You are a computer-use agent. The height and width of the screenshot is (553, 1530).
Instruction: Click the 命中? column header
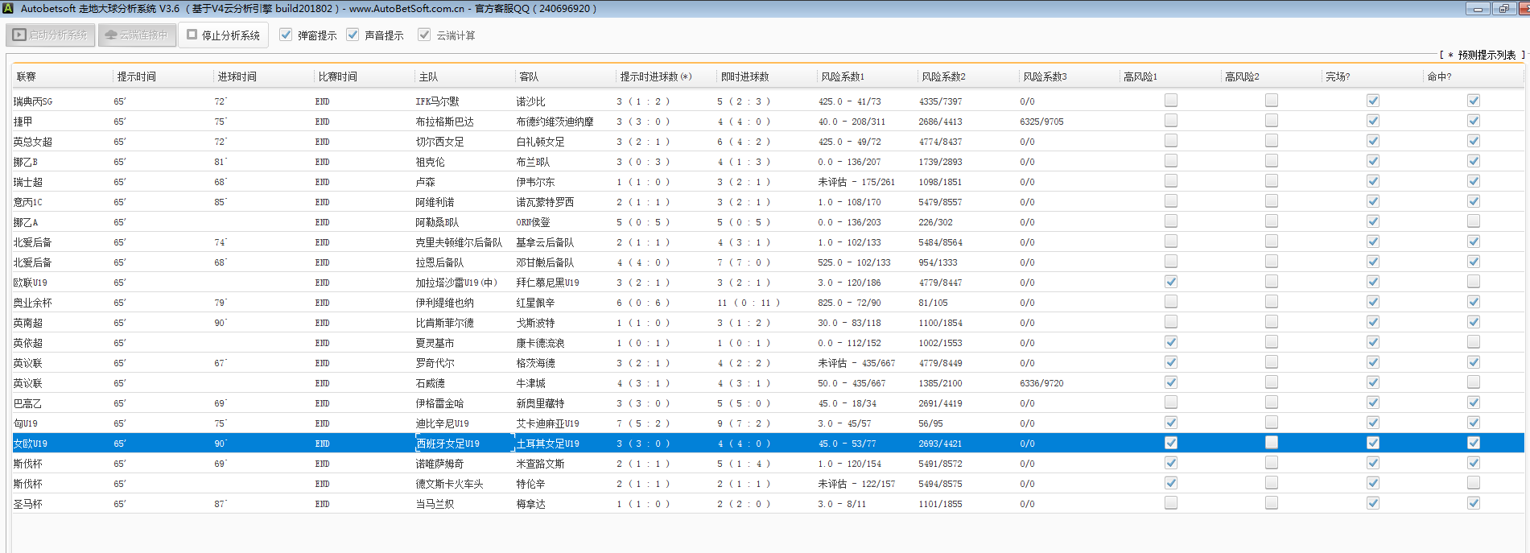1439,76
